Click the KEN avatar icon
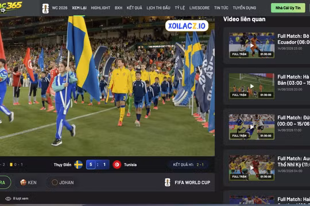Screen dimensions: 310x206 point(24,183)
